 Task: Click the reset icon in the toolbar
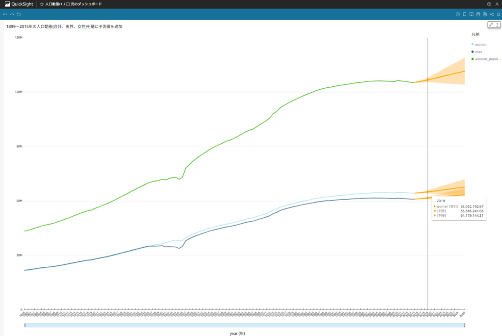click(19, 14)
